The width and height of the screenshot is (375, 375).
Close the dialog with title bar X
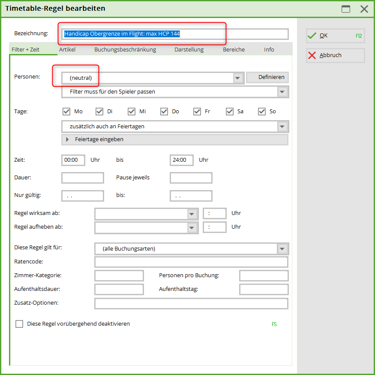point(364,9)
